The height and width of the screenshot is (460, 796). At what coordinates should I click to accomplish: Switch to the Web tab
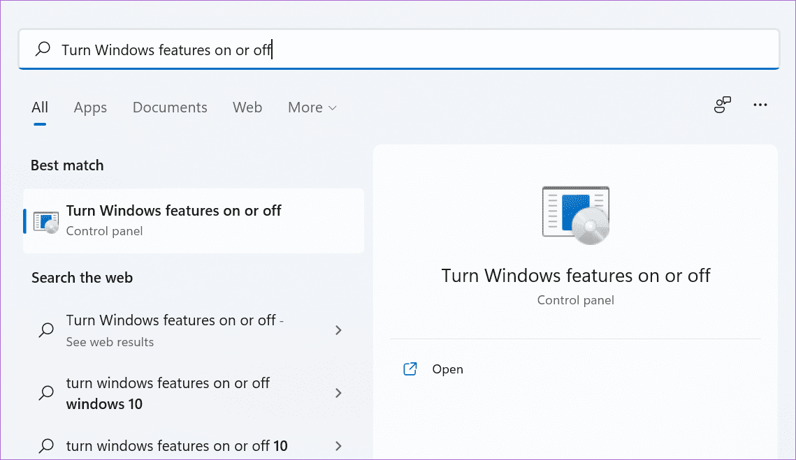tap(247, 107)
